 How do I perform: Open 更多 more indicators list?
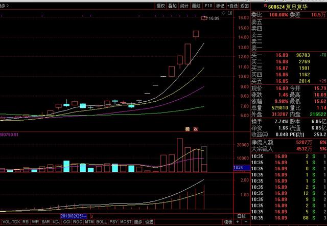pos(138,222)
